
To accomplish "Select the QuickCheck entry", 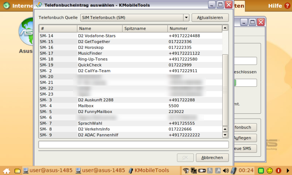I will pyautogui.click(x=131, y=65).
